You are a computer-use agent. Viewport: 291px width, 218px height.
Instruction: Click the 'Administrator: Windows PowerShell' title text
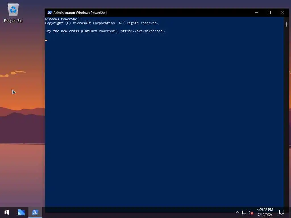(80, 12)
